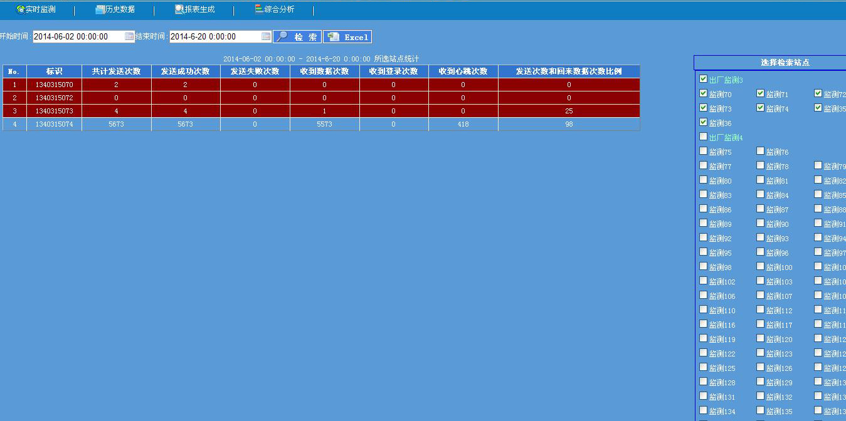Screen dimensions: 846x421
Task: Export results with the Excel button
Action: [x=347, y=37]
